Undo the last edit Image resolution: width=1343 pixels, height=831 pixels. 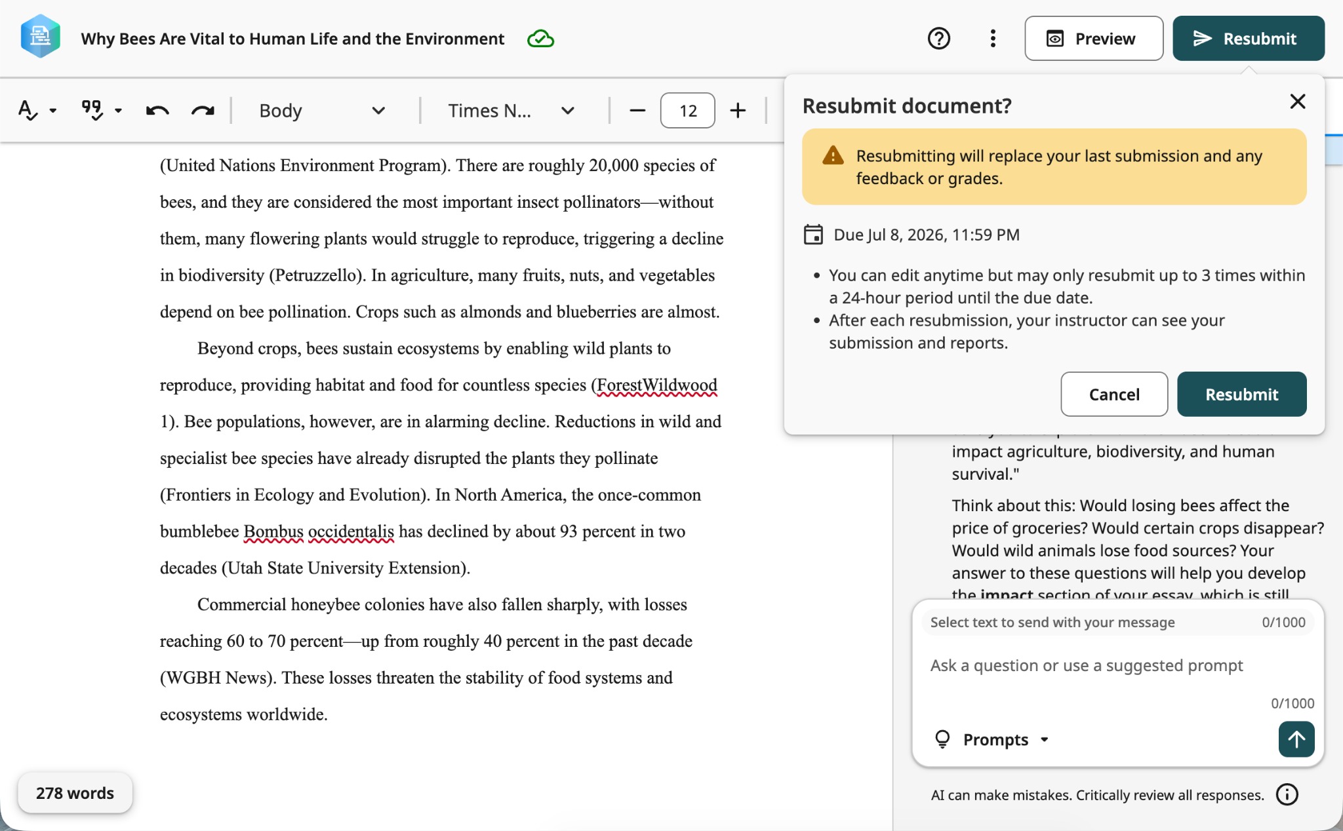point(157,110)
